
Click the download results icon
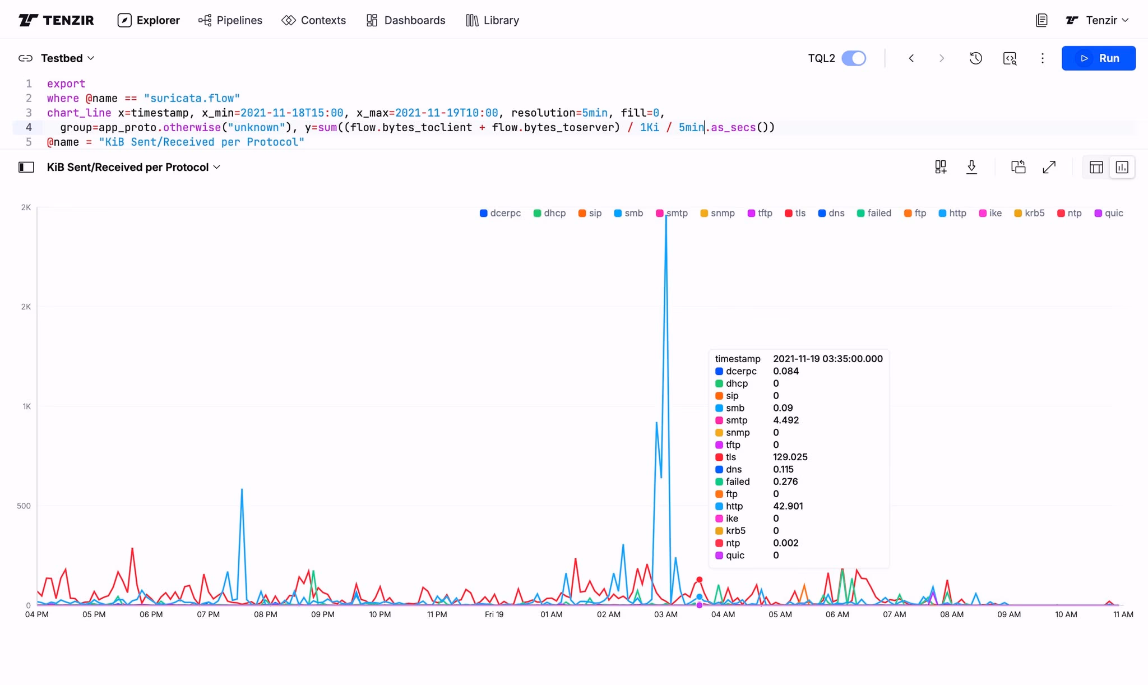tap(972, 167)
